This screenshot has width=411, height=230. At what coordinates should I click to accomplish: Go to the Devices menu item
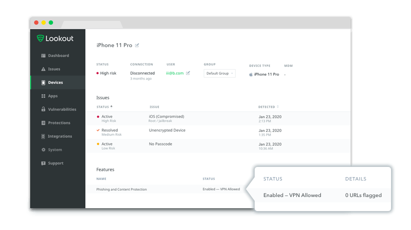click(55, 82)
